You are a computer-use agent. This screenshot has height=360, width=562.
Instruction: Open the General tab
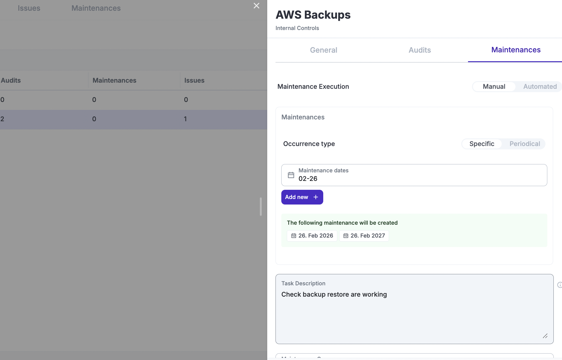coord(323,50)
